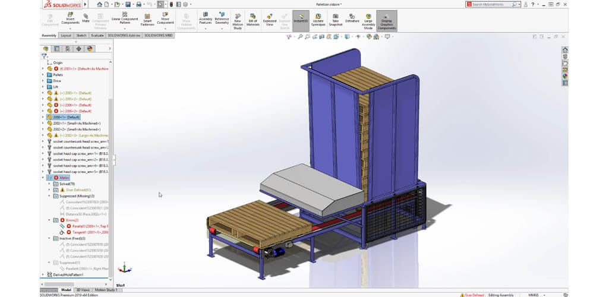Image resolution: width=606 pixels, height=297 pixels.
Task: Expand the Solved(79) mates group
Action: [x=49, y=184]
